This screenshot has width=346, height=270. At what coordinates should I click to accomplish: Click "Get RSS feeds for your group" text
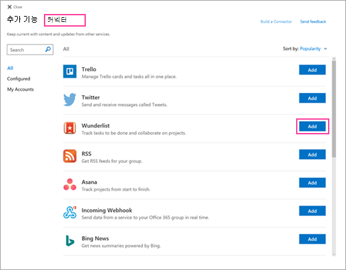(x=112, y=161)
